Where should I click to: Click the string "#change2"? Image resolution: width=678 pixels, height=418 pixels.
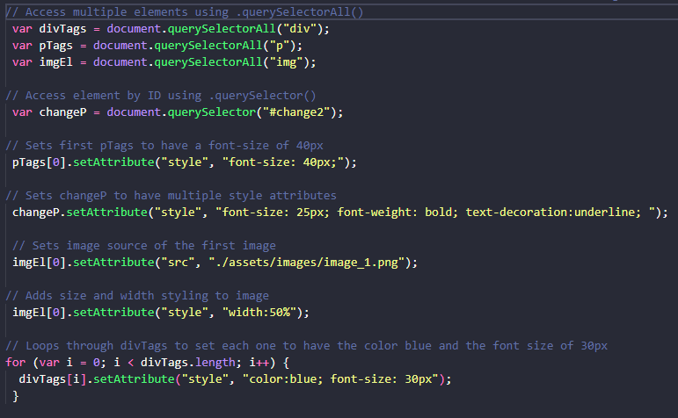tap(296, 112)
